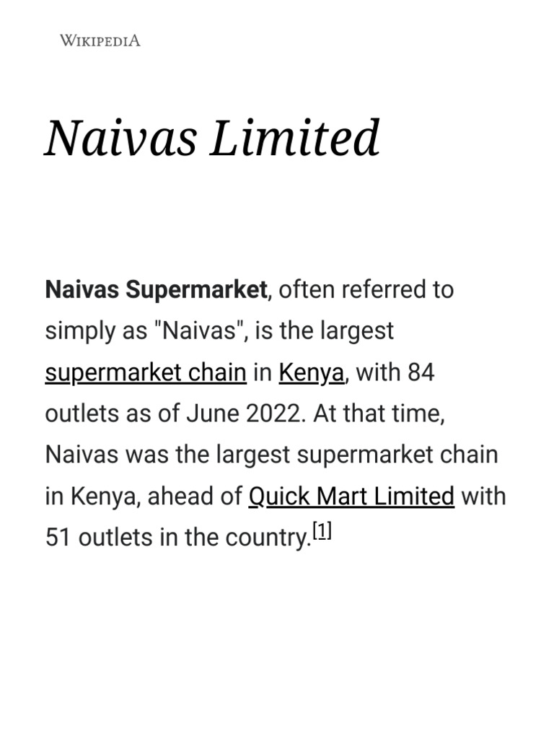Click the word 'Naivas' in the title
554x739 pixels.
[120, 138]
